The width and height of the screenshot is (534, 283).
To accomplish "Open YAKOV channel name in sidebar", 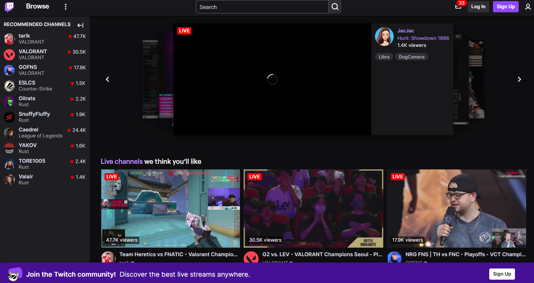I will [28, 146].
